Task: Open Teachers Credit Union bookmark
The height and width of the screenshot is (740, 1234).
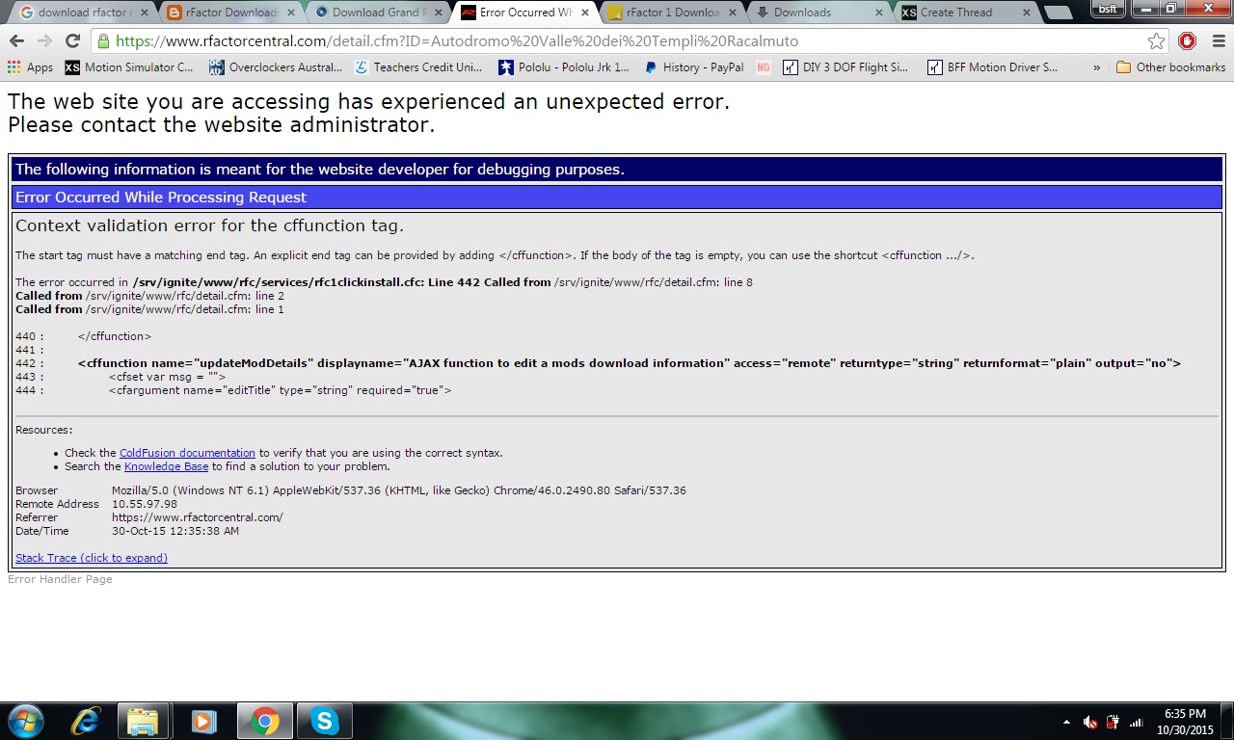Action: [418, 67]
